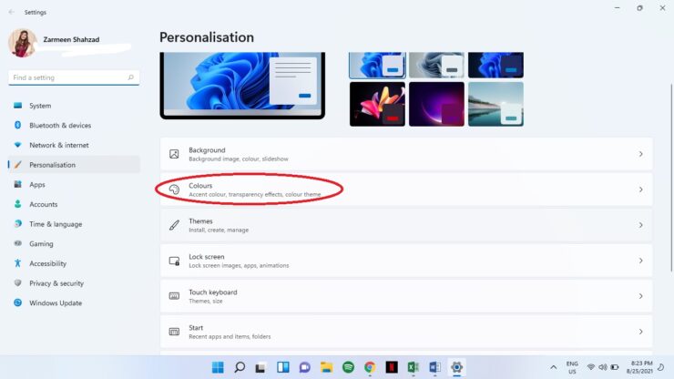The image size is (674, 379).
Task: Open Bluetooth & devices in the sidebar
Action: click(60, 126)
